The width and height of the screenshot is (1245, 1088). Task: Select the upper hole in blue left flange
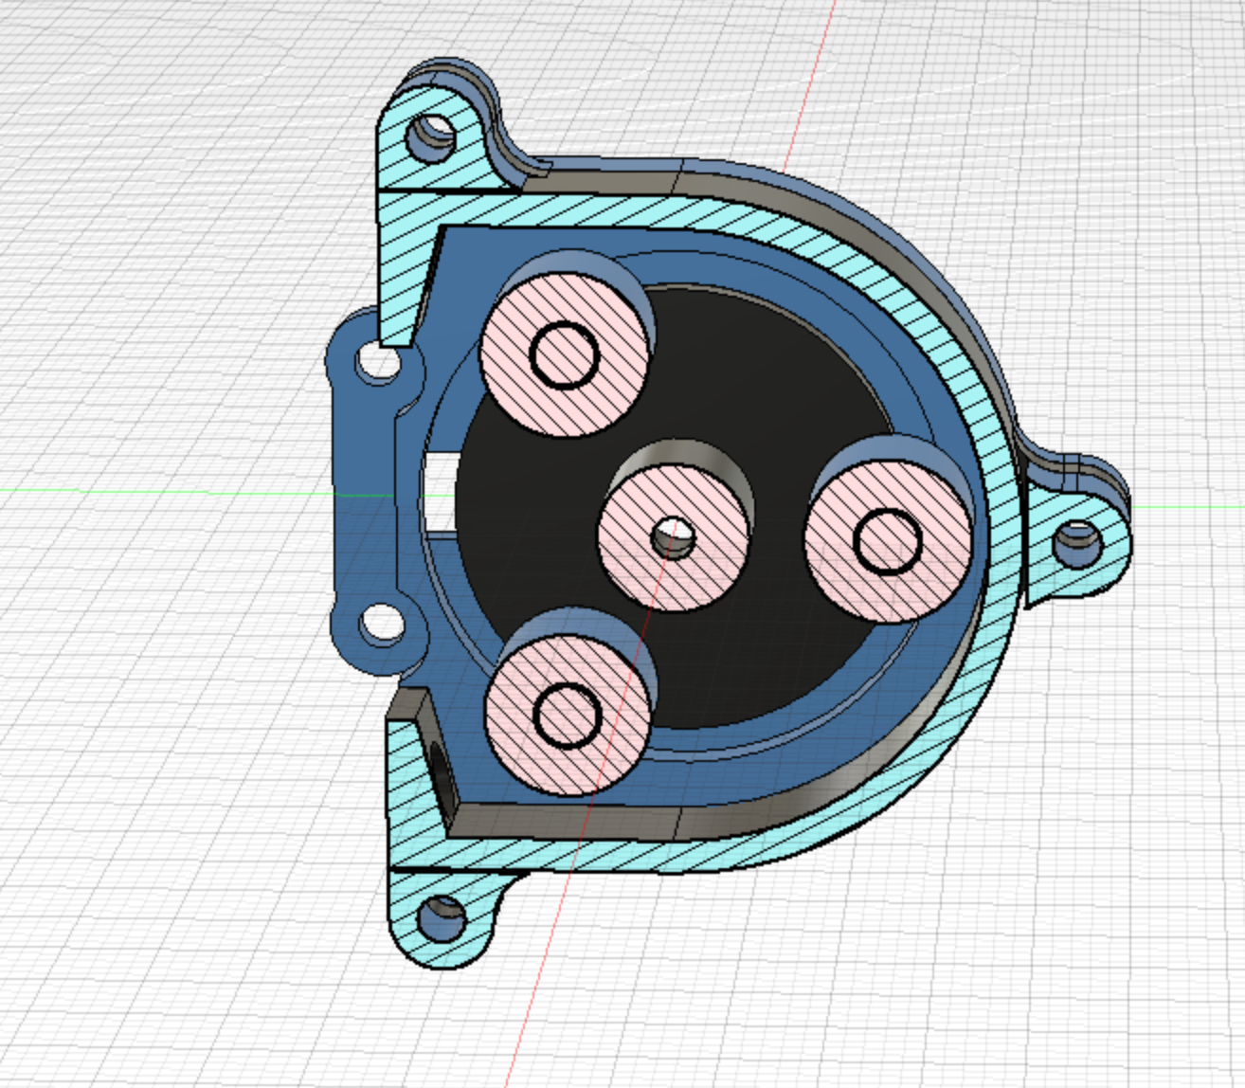point(378,361)
